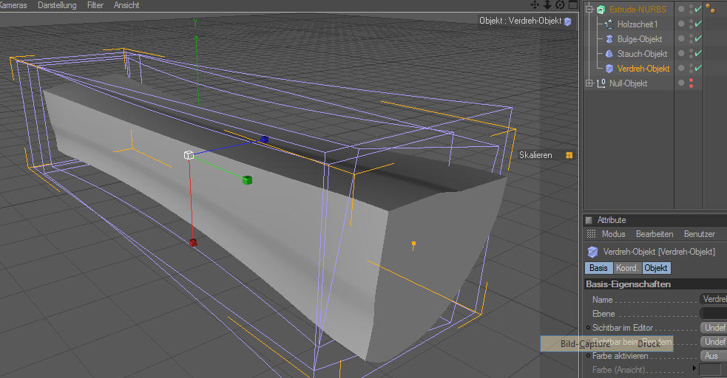
Task: Open the Filter viewport menu
Action: (95, 5)
